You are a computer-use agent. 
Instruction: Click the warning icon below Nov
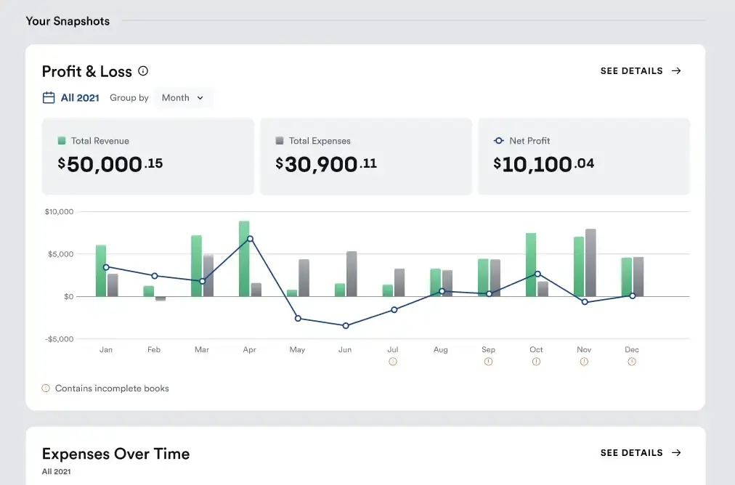(x=584, y=361)
